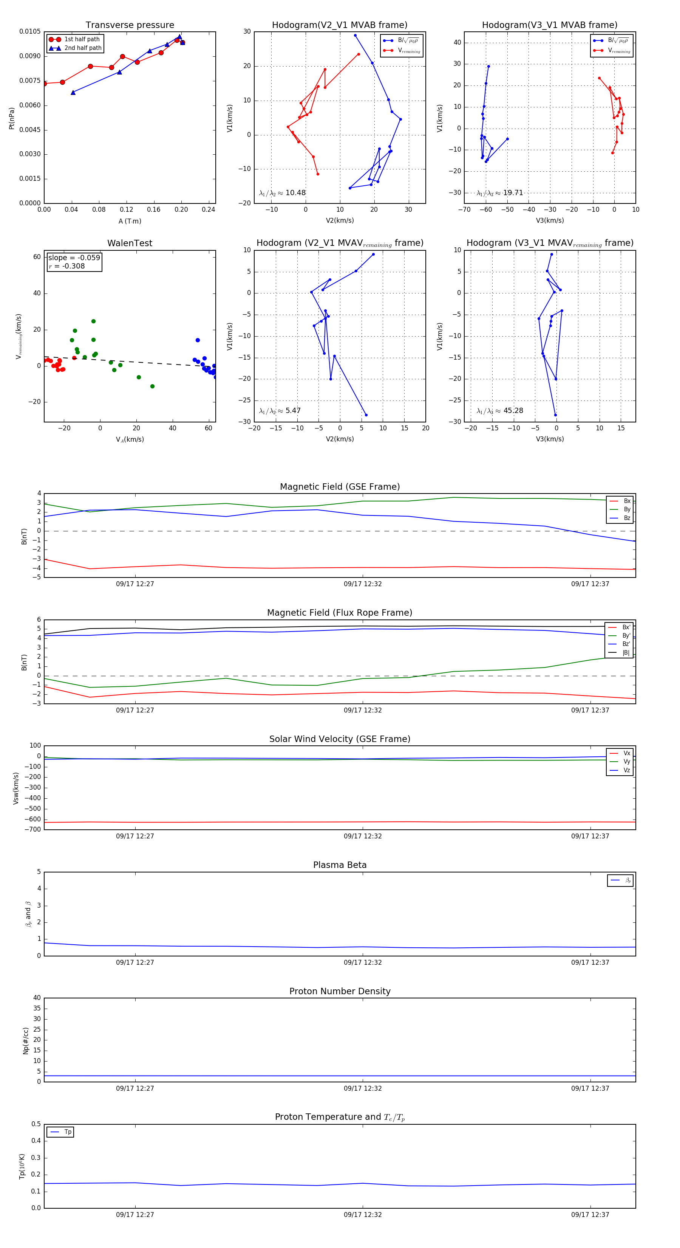The height and width of the screenshot is (1248, 680).
Task: Click the "Plasma Beta" plot title
Action: pyautogui.click(x=340, y=865)
